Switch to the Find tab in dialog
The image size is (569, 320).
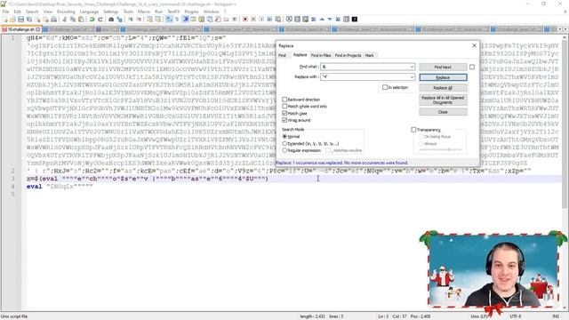pyautogui.click(x=283, y=55)
